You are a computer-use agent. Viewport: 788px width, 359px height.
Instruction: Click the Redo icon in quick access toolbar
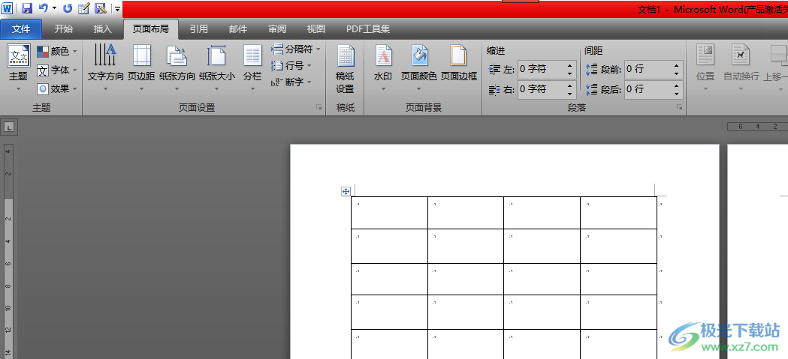click(x=68, y=8)
